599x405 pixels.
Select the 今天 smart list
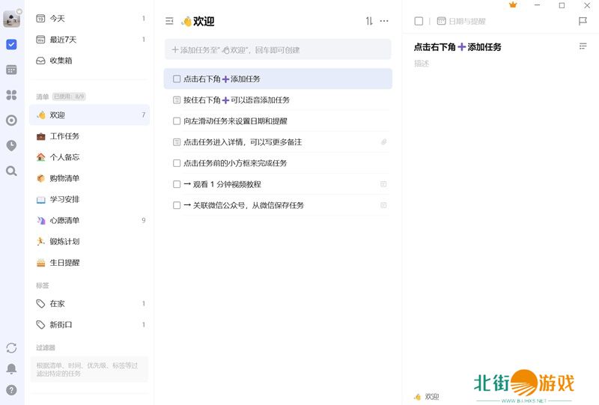(58, 18)
